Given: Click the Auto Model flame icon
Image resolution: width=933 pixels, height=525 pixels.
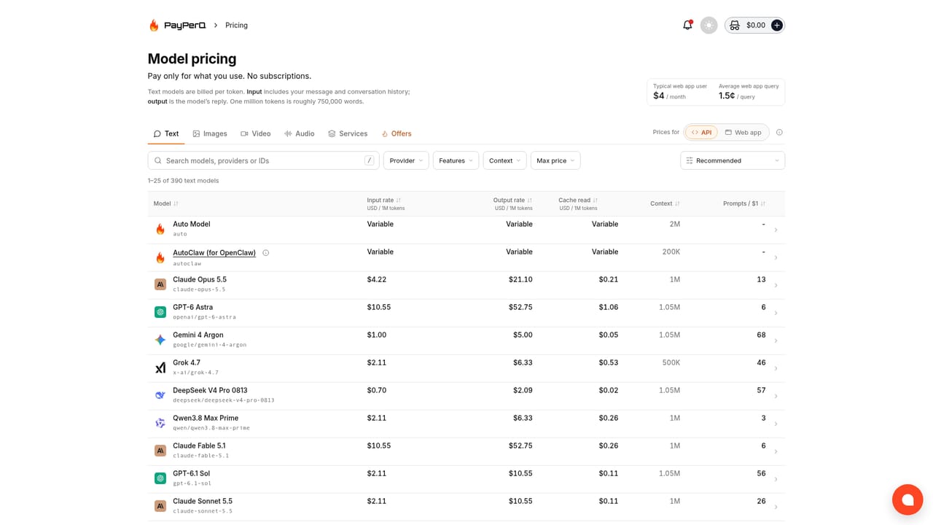Looking at the screenshot, I should coord(160,229).
